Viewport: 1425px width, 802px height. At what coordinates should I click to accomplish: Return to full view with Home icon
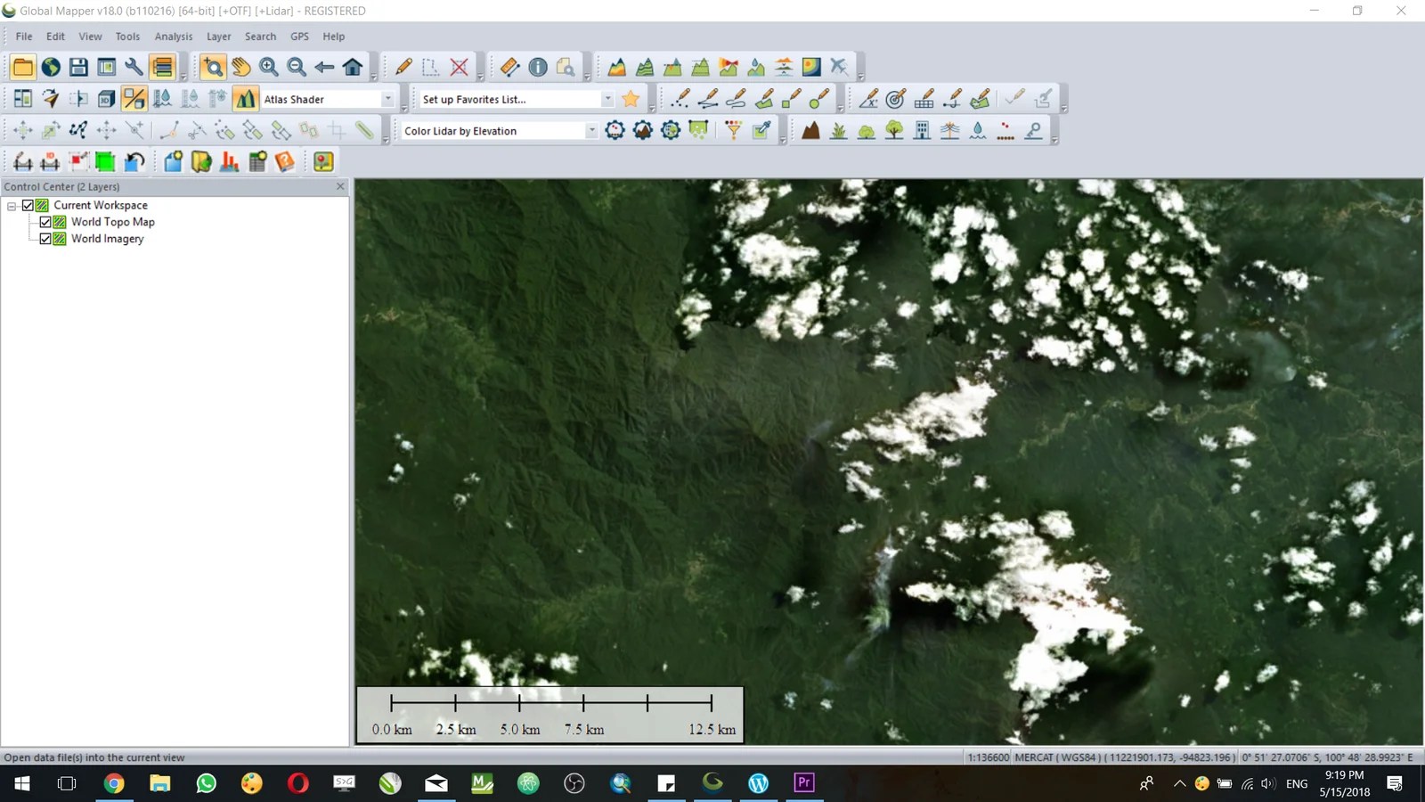pos(353,66)
